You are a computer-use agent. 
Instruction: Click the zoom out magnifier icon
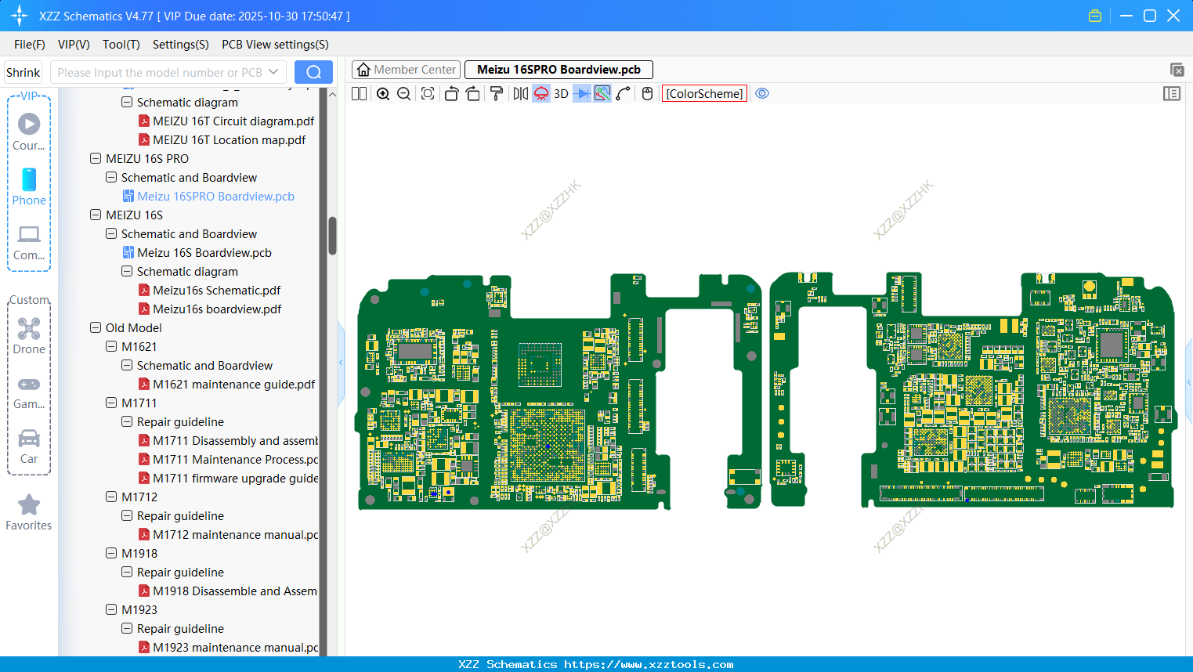pyautogui.click(x=404, y=94)
